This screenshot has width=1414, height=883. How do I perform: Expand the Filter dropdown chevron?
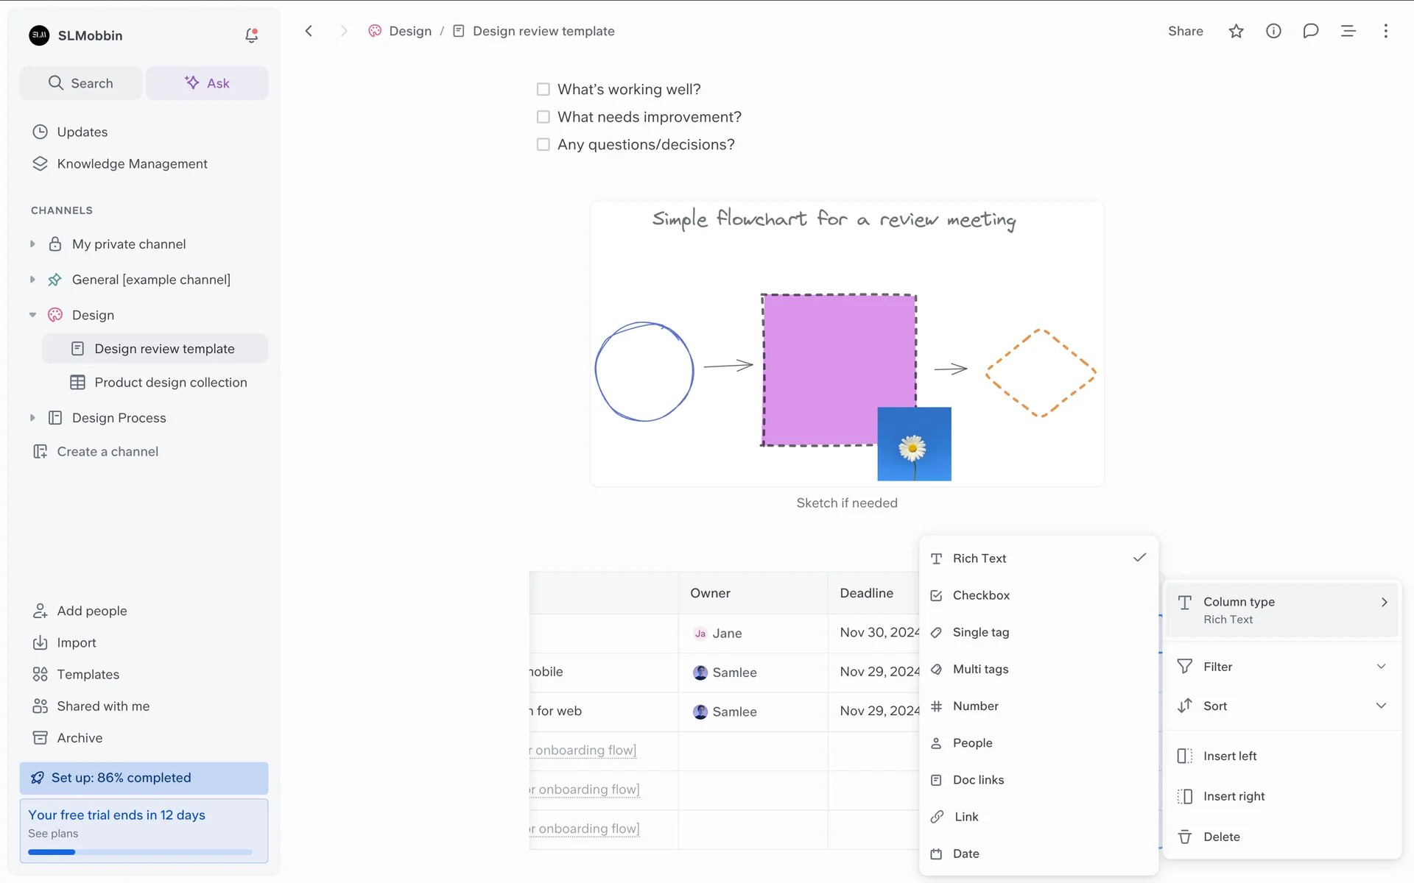coord(1381,667)
